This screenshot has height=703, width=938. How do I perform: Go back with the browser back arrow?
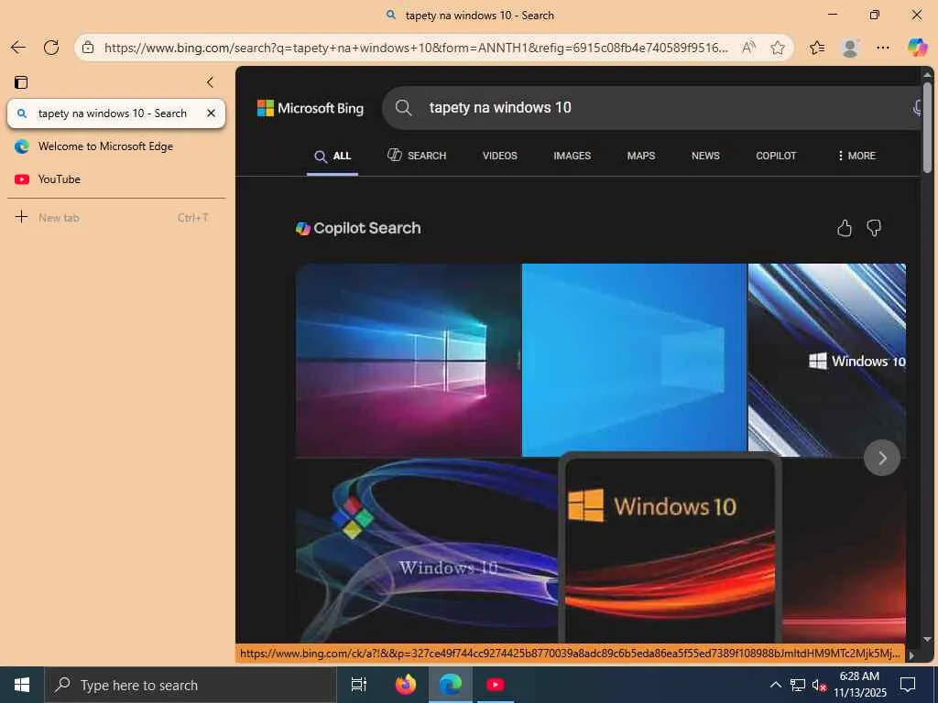point(18,48)
